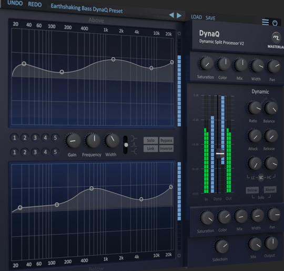Click the Release knob

271,136
